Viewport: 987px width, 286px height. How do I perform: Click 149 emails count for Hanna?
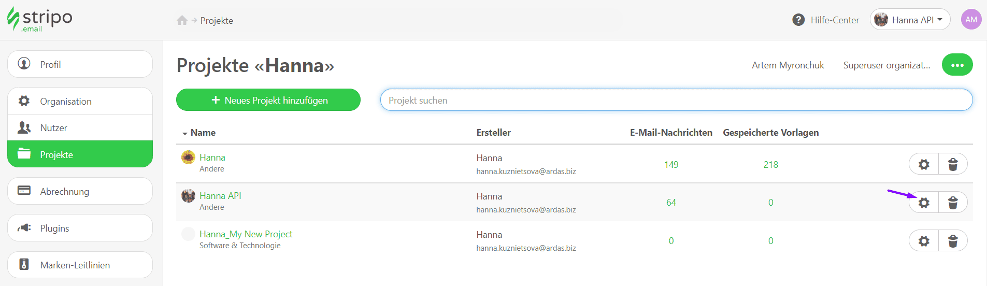click(671, 165)
